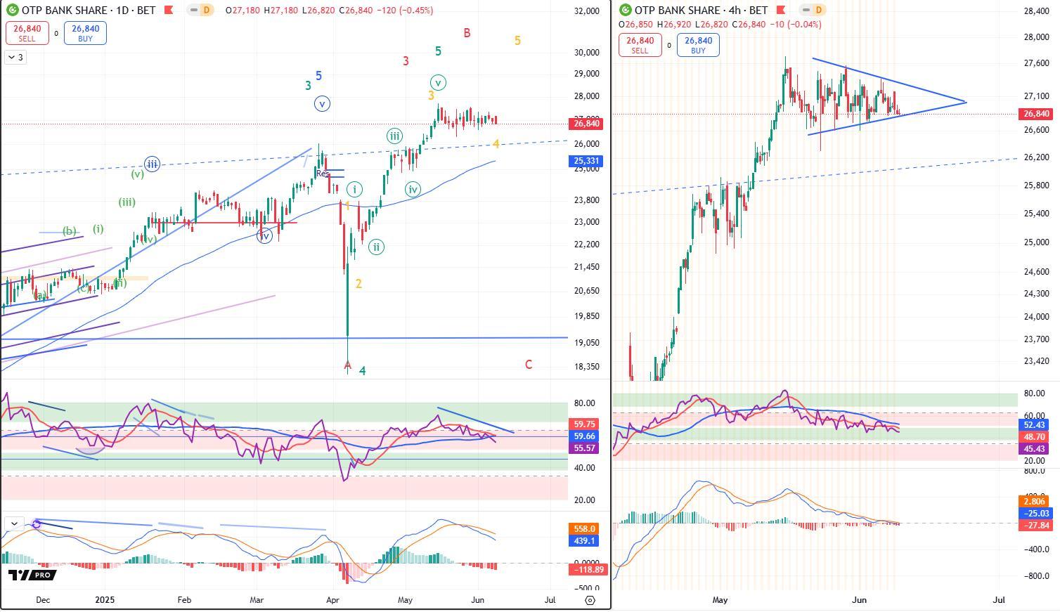Select the circled iii blue wave label near January
The height and width of the screenshot is (612, 1060).
(x=152, y=164)
